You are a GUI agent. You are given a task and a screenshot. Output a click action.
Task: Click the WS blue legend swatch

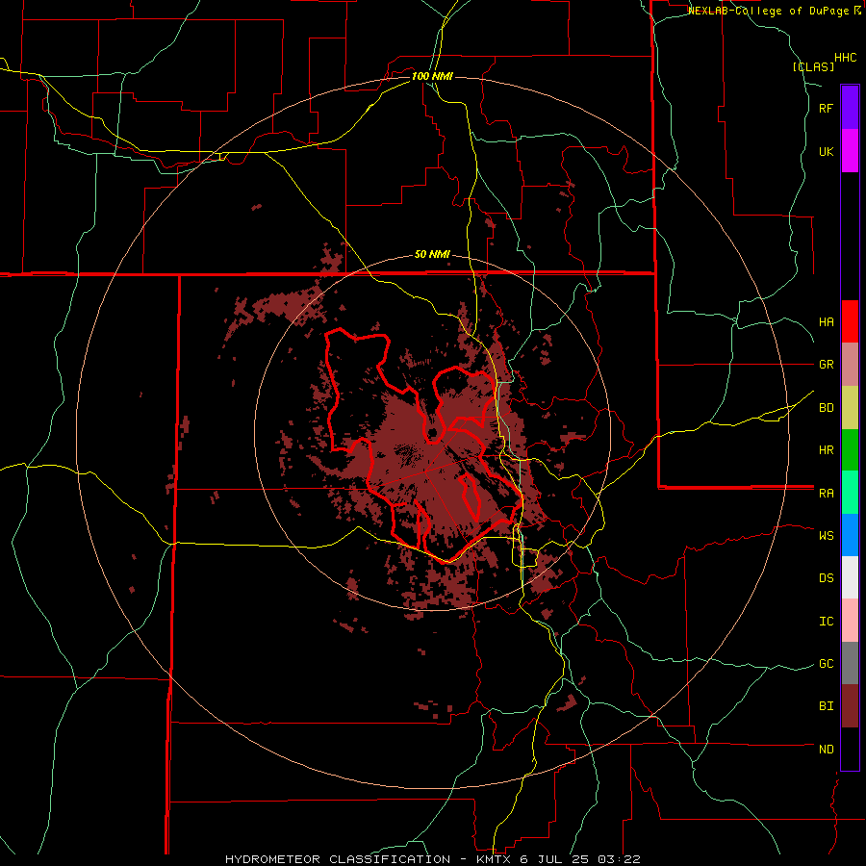click(850, 535)
